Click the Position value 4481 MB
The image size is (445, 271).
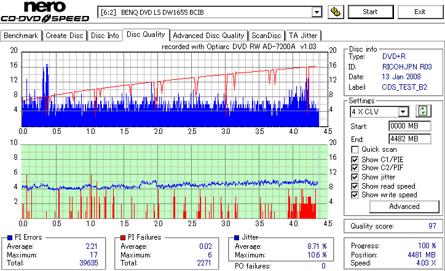pos(422,255)
